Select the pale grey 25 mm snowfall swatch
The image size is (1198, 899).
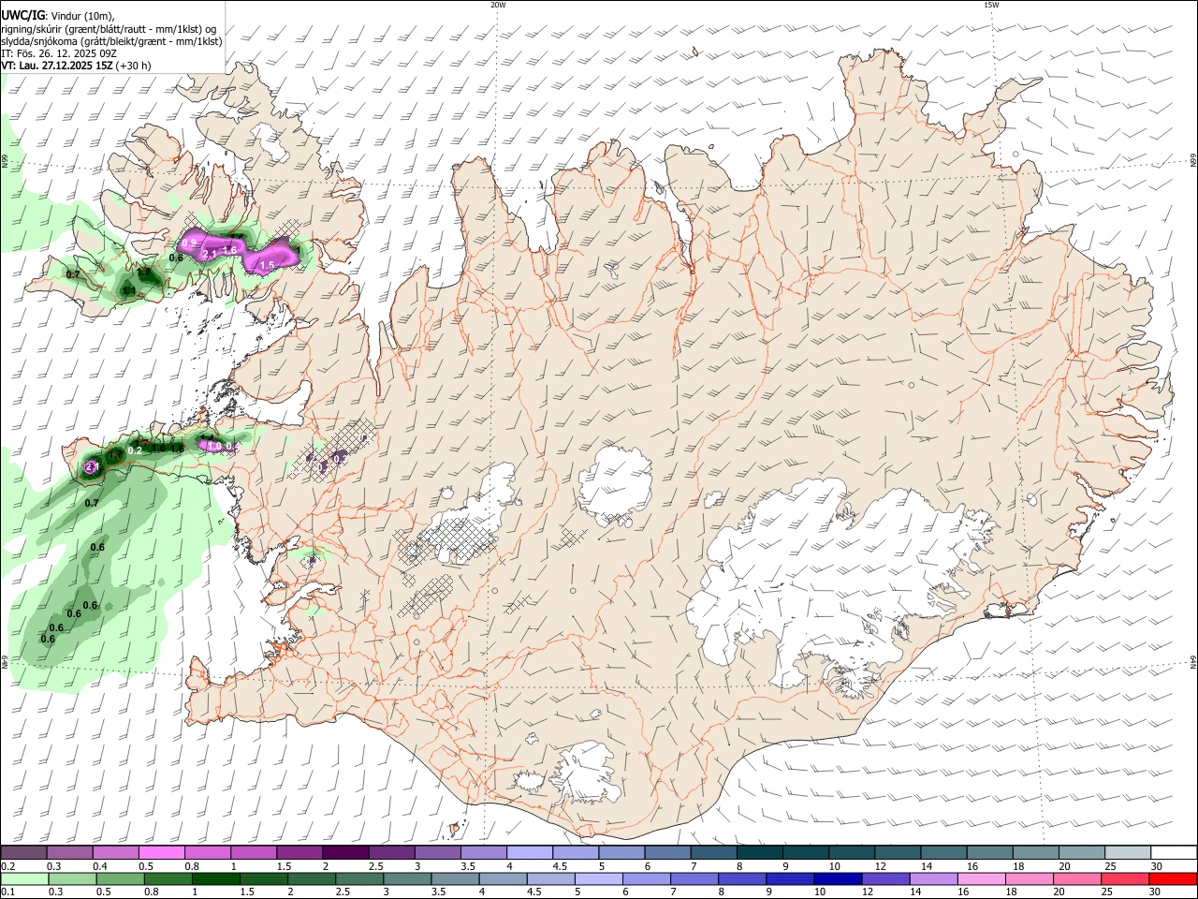click(x=1127, y=852)
